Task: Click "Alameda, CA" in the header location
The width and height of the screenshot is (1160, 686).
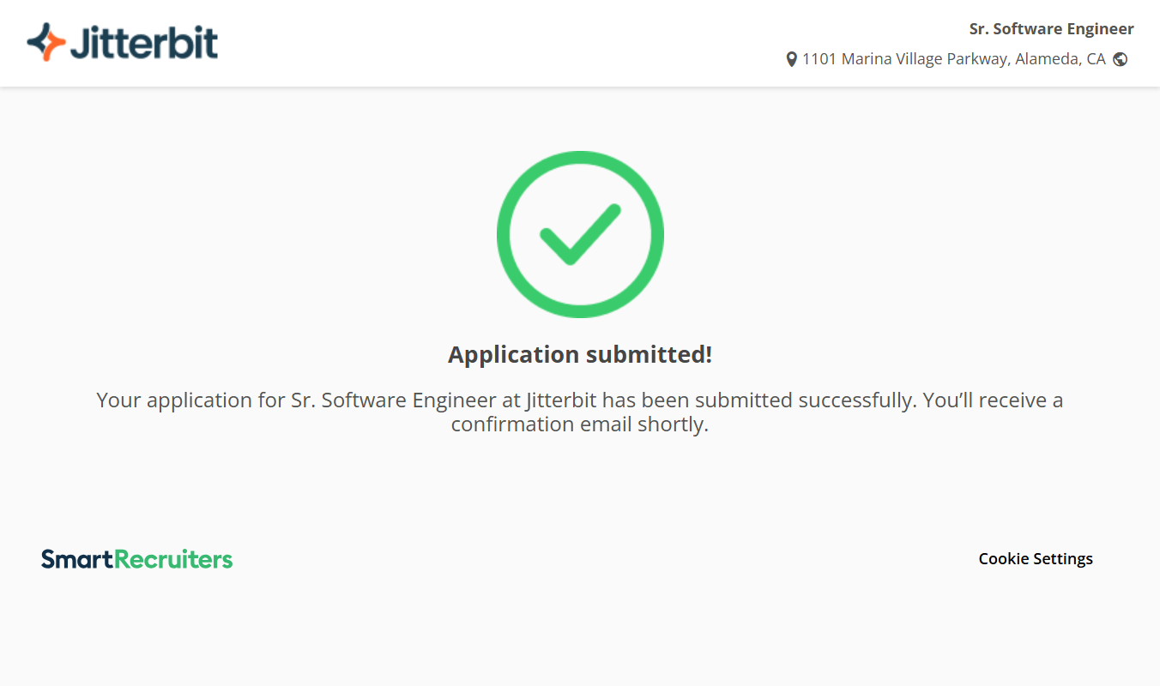Action: (1060, 59)
